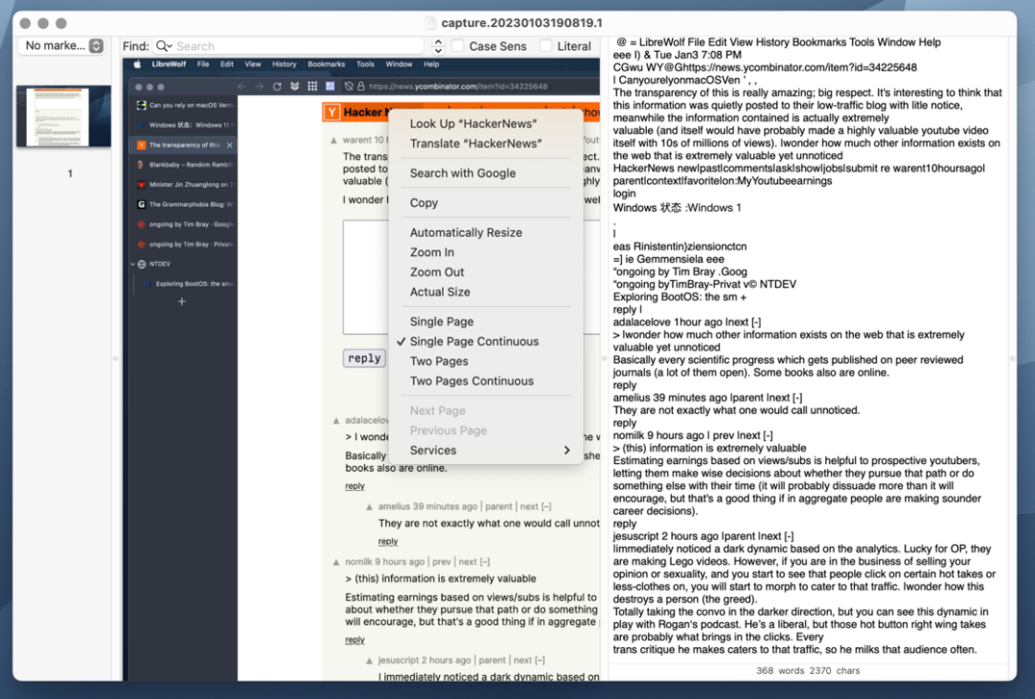Select Actual Size menu entry
Image resolution: width=1035 pixels, height=699 pixels.
440,292
